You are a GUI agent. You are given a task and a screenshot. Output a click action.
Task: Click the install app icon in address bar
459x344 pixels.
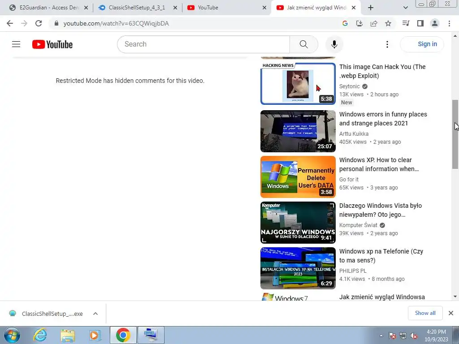[x=359, y=23]
